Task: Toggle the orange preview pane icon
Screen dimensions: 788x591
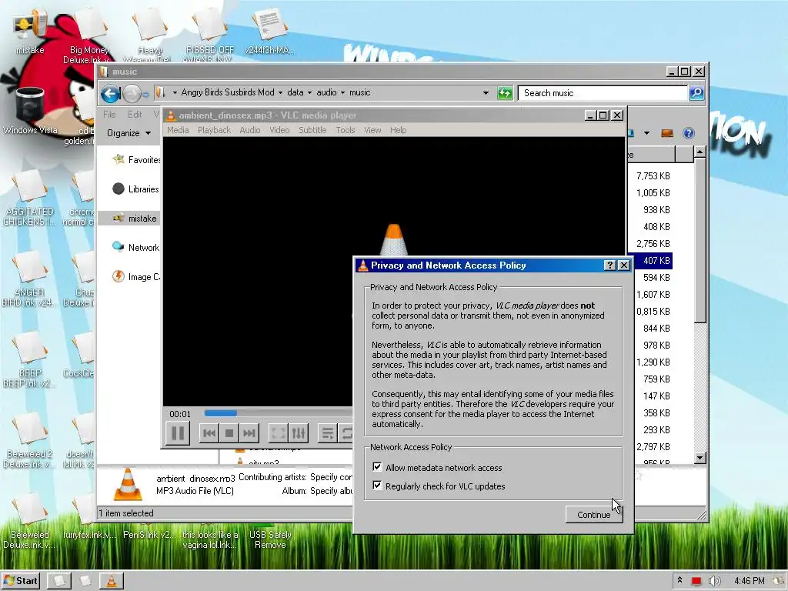Action: [x=667, y=133]
